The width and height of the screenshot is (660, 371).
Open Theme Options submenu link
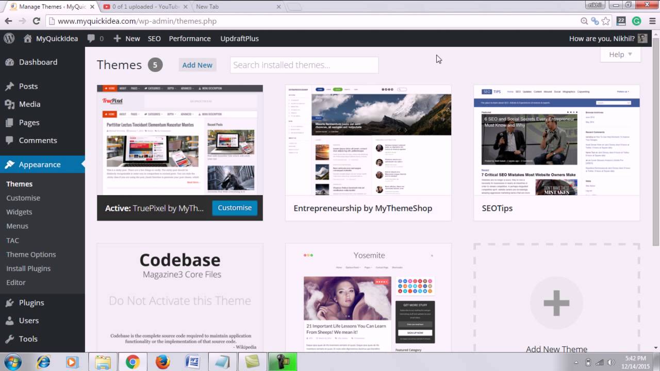click(31, 255)
